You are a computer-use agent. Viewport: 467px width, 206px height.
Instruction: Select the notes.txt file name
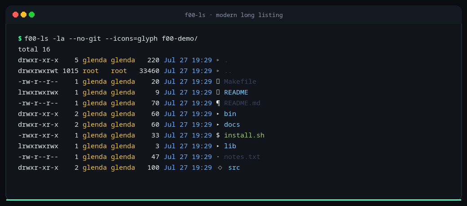pos(242,157)
